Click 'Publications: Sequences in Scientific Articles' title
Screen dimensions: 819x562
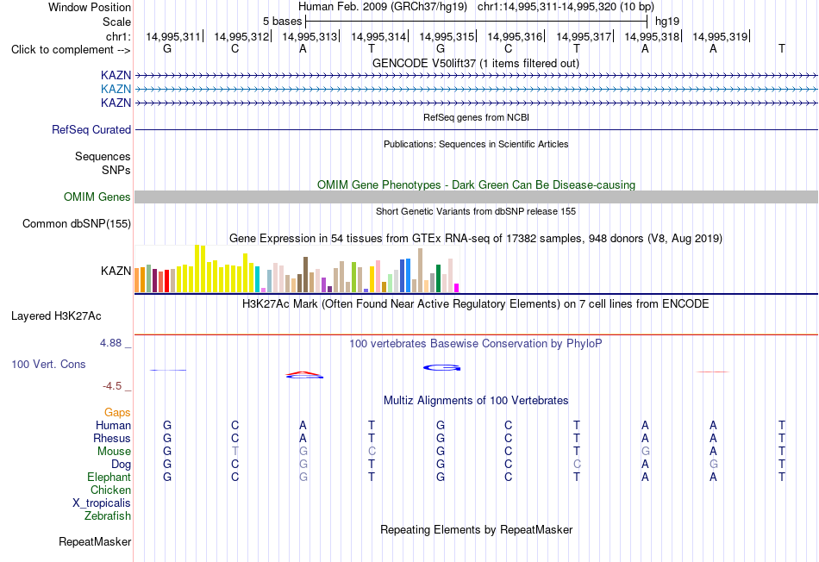click(x=476, y=144)
